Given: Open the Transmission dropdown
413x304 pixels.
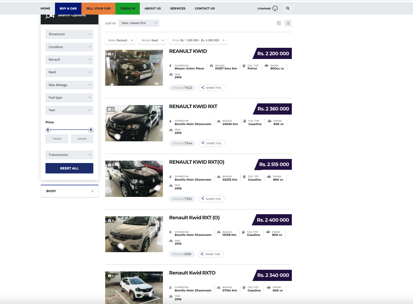Looking at the screenshot, I should click(69, 155).
